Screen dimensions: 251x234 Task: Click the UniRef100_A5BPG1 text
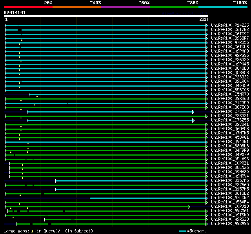tap(230, 138)
